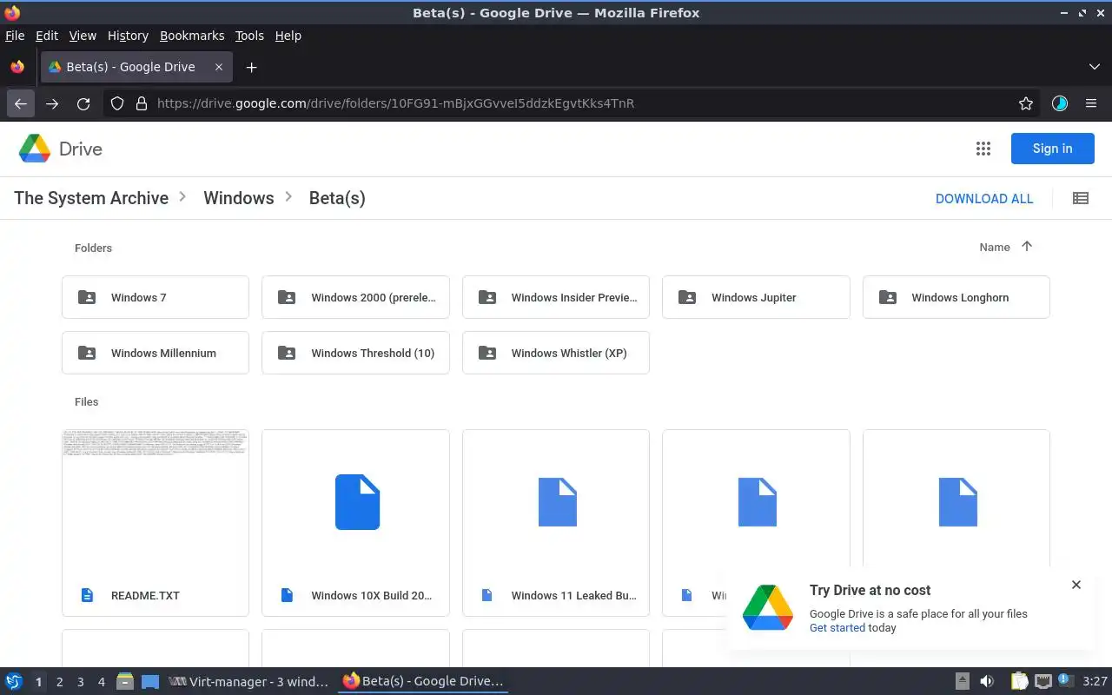Follow the Get started link
This screenshot has width=1112, height=695.
pos(837,627)
